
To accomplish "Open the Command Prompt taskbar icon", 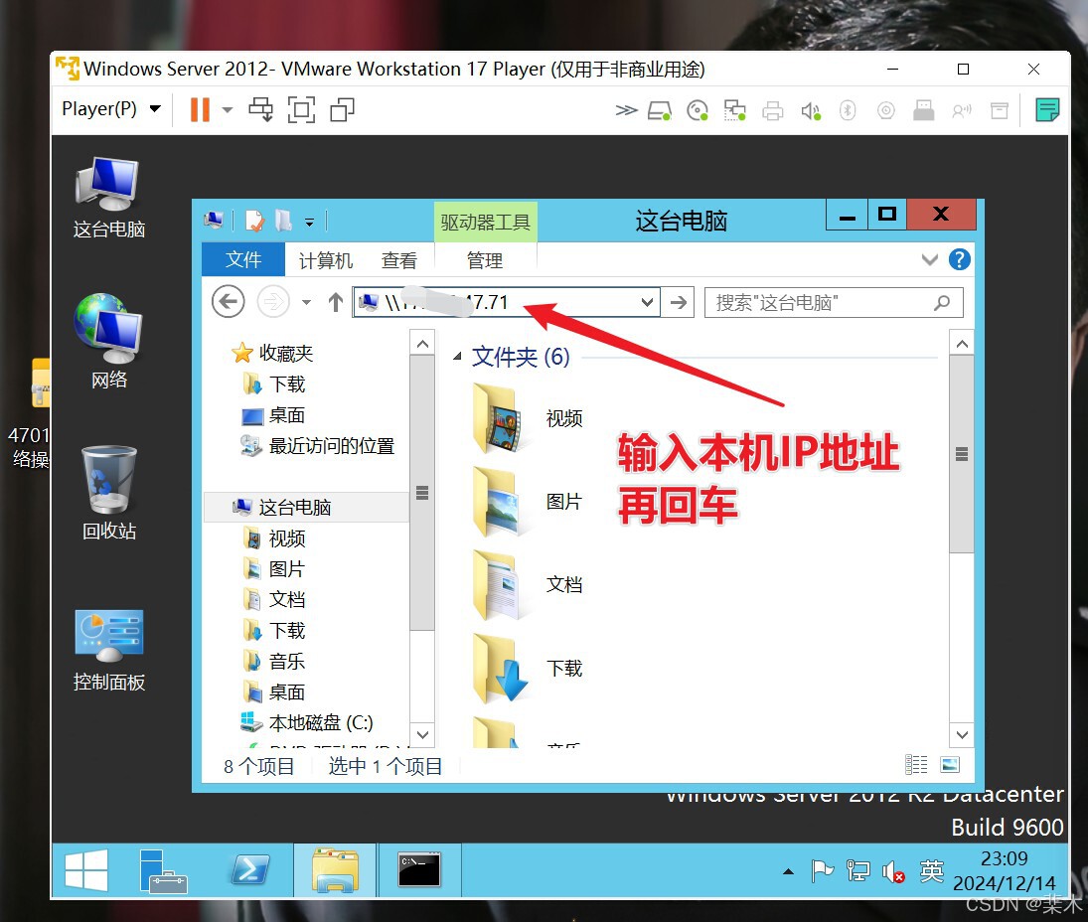I will point(419,870).
